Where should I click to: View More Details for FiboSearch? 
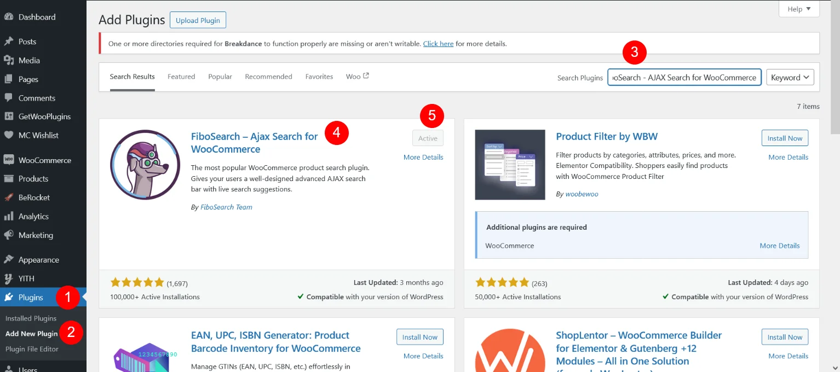423,157
